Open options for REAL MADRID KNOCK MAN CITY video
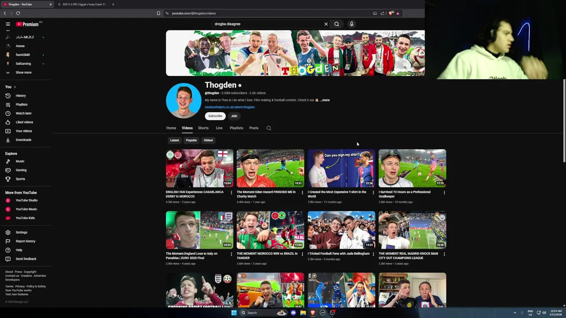Image resolution: width=566 pixels, height=318 pixels. pos(444,254)
